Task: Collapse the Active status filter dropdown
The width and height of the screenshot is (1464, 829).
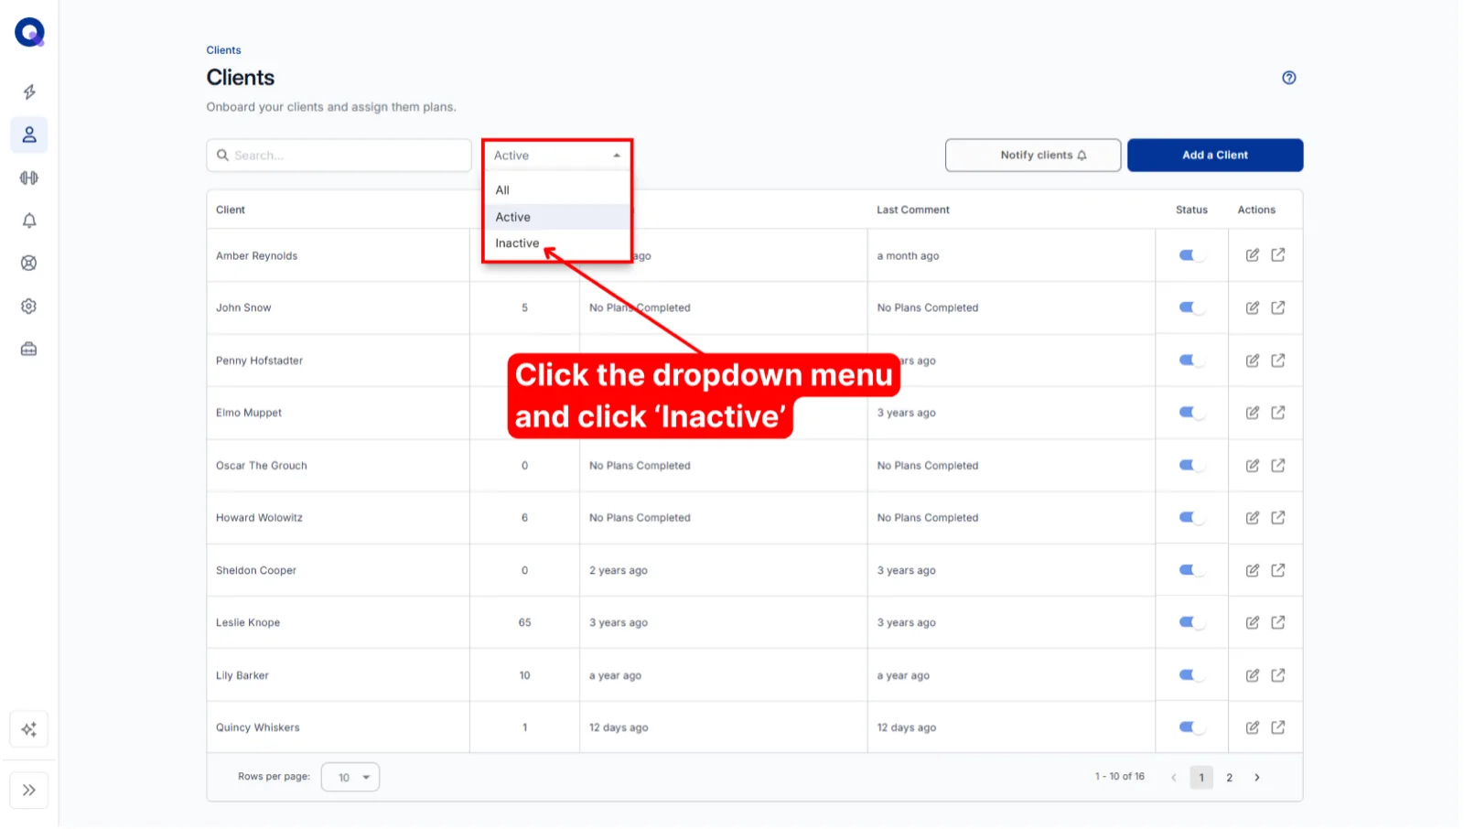Action: tap(557, 156)
